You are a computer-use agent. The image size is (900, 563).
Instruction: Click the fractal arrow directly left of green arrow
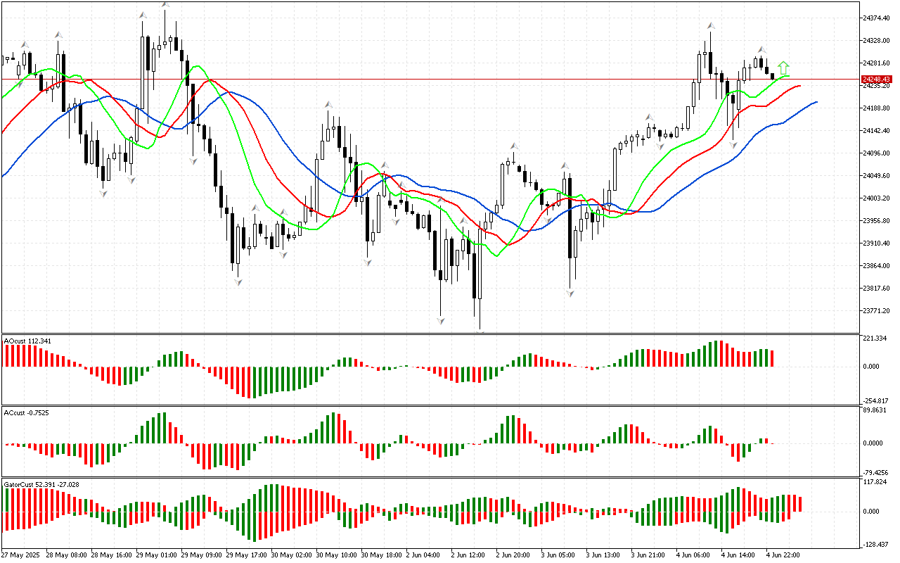[x=761, y=50]
